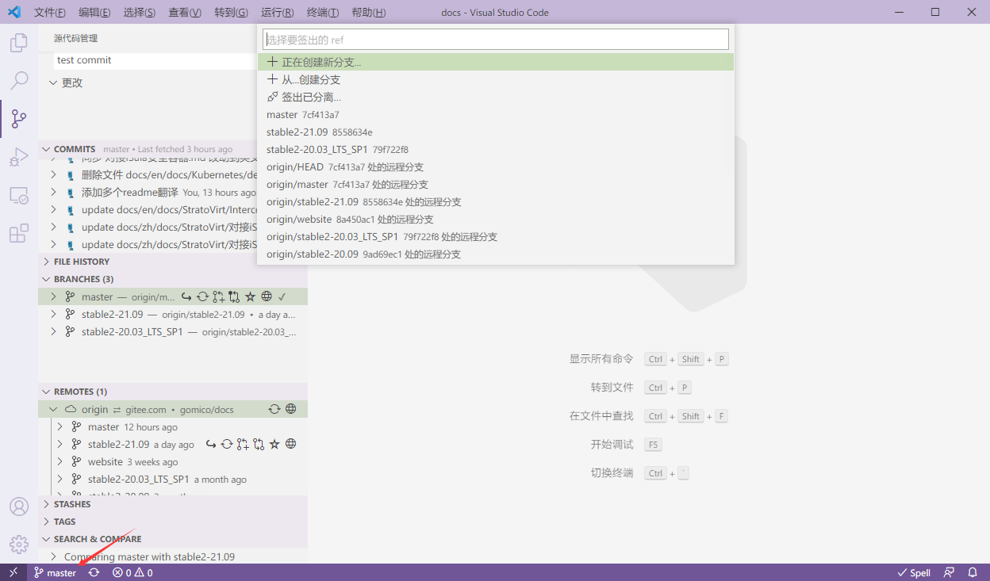Open the 转到(G) menu

click(x=231, y=13)
